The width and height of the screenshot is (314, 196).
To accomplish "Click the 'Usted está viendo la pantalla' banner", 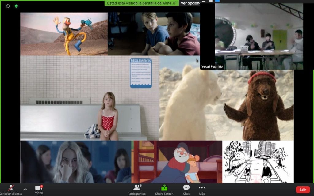I will click(x=142, y=3).
